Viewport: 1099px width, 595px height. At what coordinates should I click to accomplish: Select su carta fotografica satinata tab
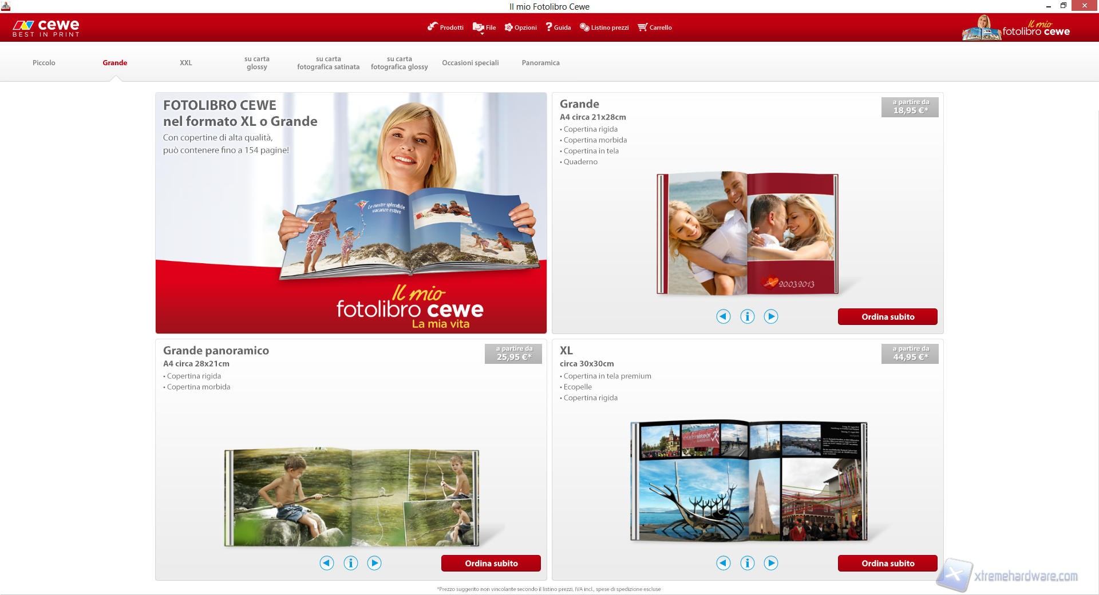(x=328, y=63)
